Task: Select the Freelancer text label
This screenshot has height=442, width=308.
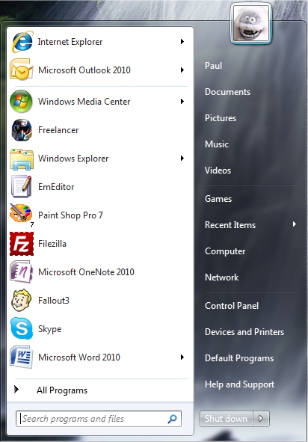Action: pyautogui.click(x=58, y=130)
